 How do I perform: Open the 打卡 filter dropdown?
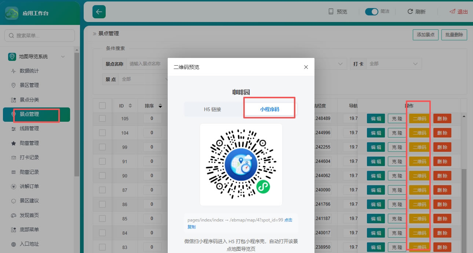pos(394,63)
